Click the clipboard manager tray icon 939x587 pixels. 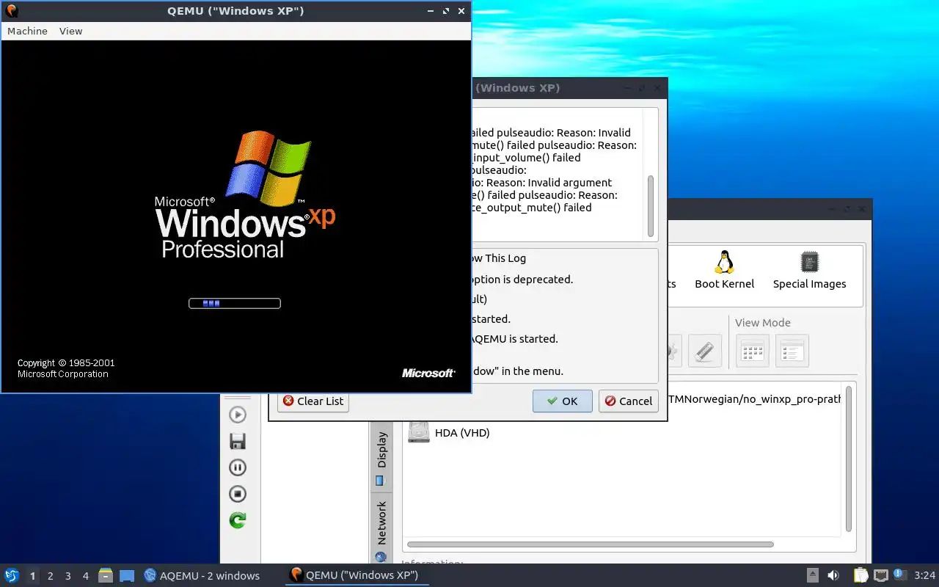[x=861, y=575]
